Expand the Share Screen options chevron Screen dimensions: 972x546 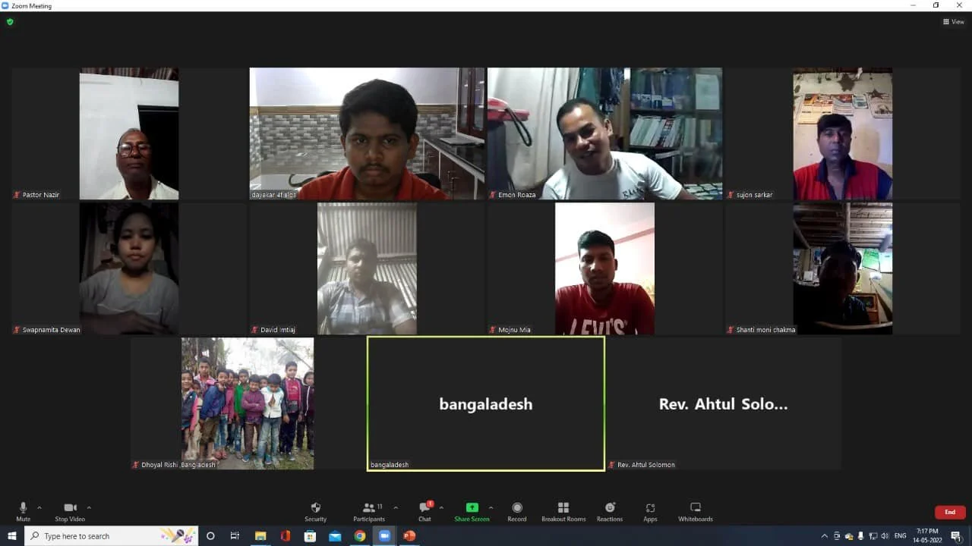click(x=490, y=505)
